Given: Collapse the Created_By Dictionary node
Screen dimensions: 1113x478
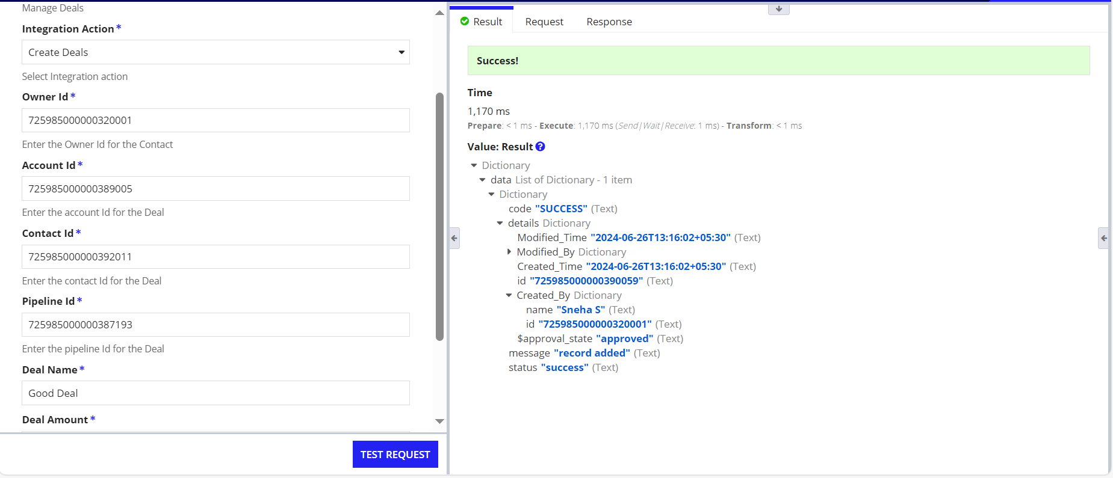Looking at the screenshot, I should pyautogui.click(x=509, y=295).
